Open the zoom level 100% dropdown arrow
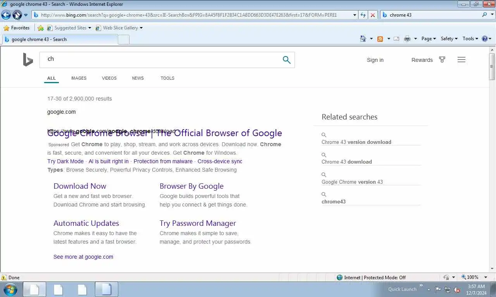 coord(486,277)
